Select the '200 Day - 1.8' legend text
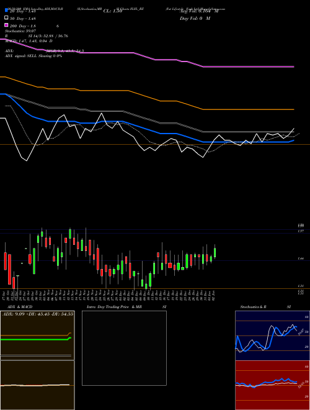The image size is (310, 410). [x=23, y=26]
